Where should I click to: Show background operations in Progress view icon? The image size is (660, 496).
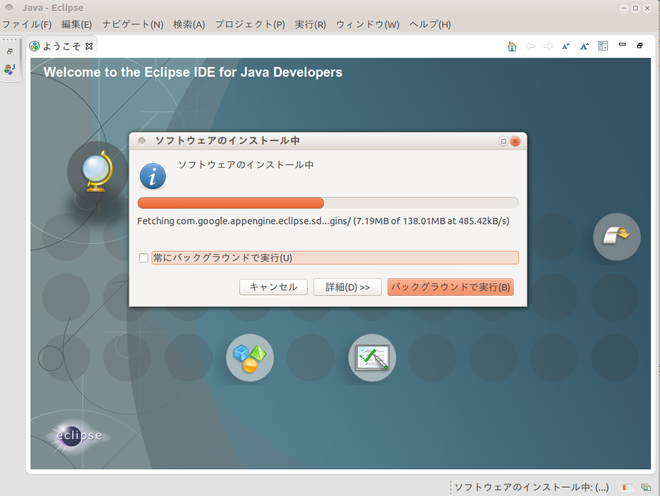[646, 487]
